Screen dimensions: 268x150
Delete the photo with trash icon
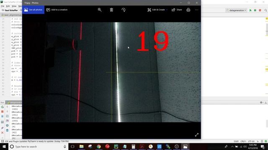click(111, 10)
